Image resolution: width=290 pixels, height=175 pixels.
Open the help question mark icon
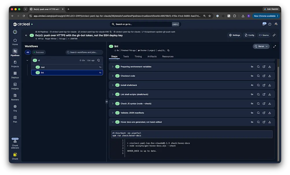coord(270,24)
